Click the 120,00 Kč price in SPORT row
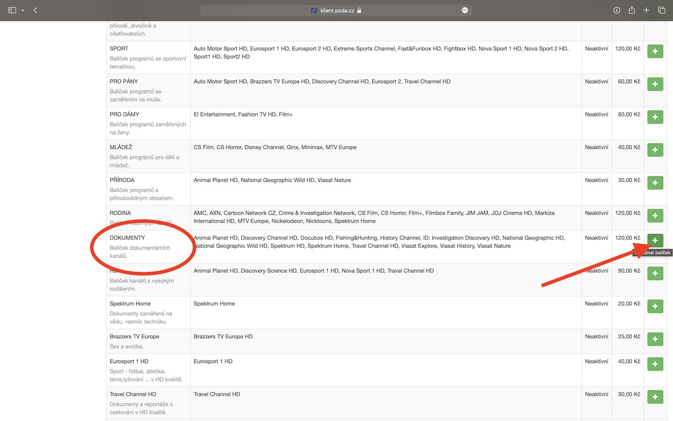Image resolution: width=673 pixels, height=421 pixels. tap(628, 48)
